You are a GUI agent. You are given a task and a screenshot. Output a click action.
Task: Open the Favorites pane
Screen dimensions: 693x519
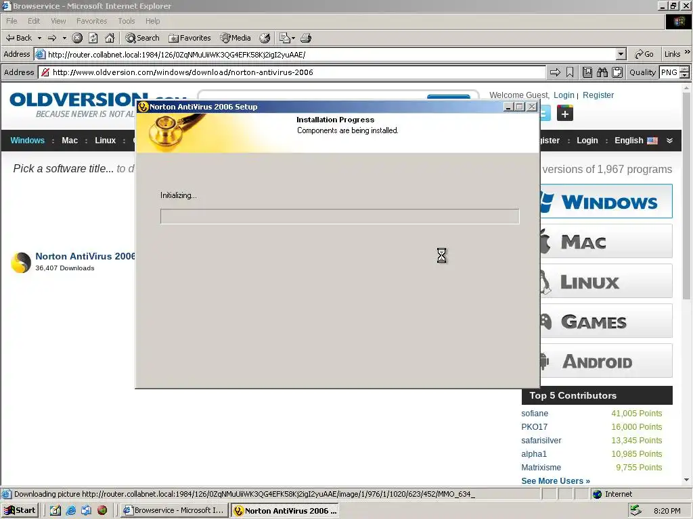pyautogui.click(x=189, y=38)
